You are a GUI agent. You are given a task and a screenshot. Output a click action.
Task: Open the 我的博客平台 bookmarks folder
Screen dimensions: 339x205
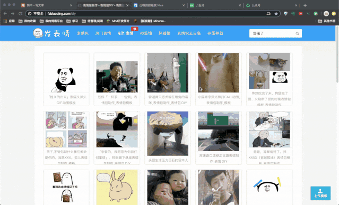coord(51,21)
